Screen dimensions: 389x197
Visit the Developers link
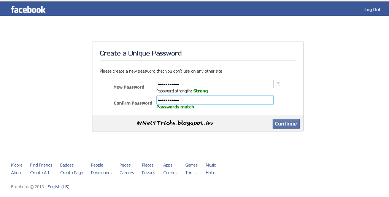(x=101, y=173)
